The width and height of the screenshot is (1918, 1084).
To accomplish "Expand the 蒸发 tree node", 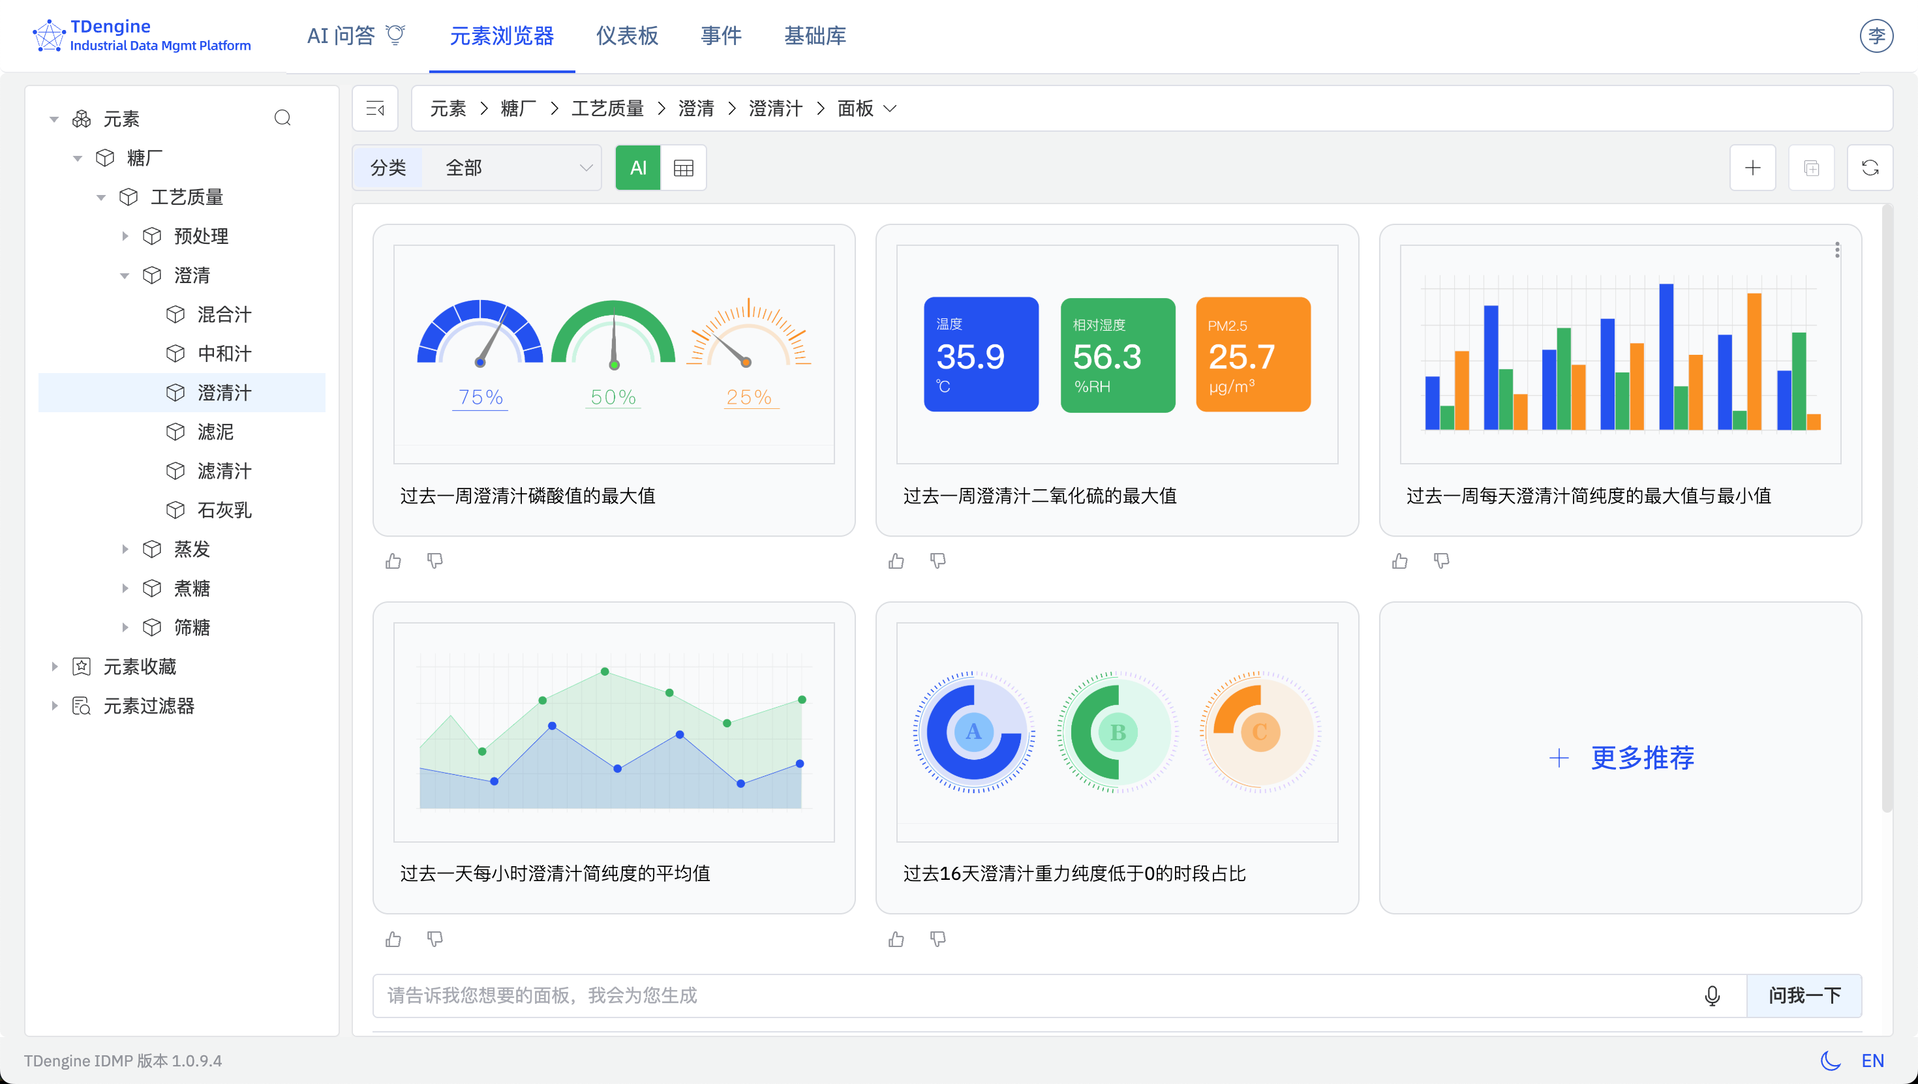I will (x=125, y=549).
